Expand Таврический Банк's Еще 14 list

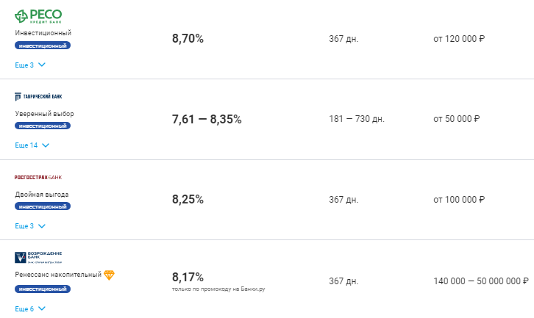tap(32, 145)
